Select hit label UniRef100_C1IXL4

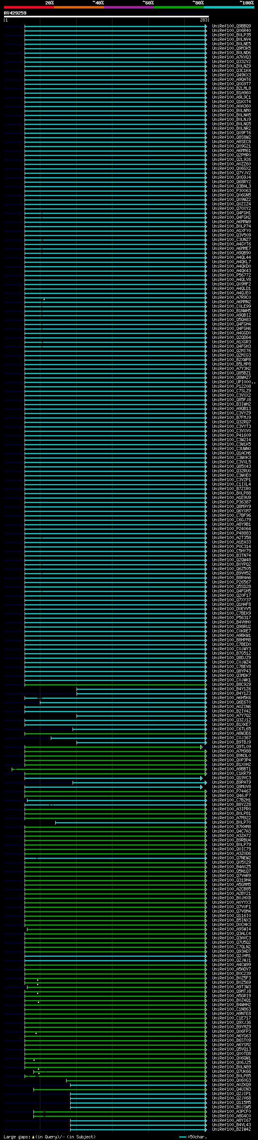(231, 484)
